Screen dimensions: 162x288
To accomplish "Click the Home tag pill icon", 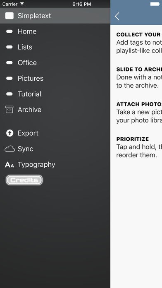I will 10,31.
